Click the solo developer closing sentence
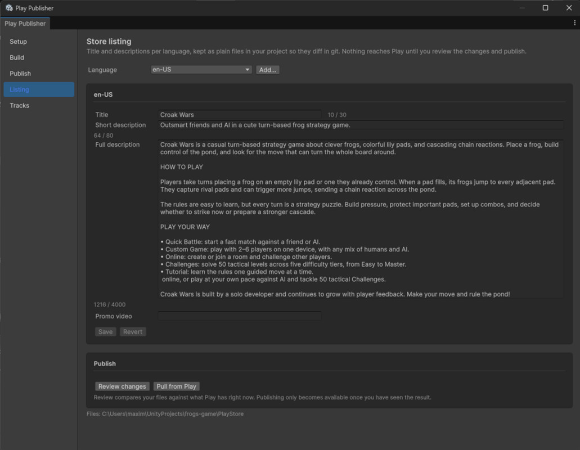580x450 pixels. (335, 294)
